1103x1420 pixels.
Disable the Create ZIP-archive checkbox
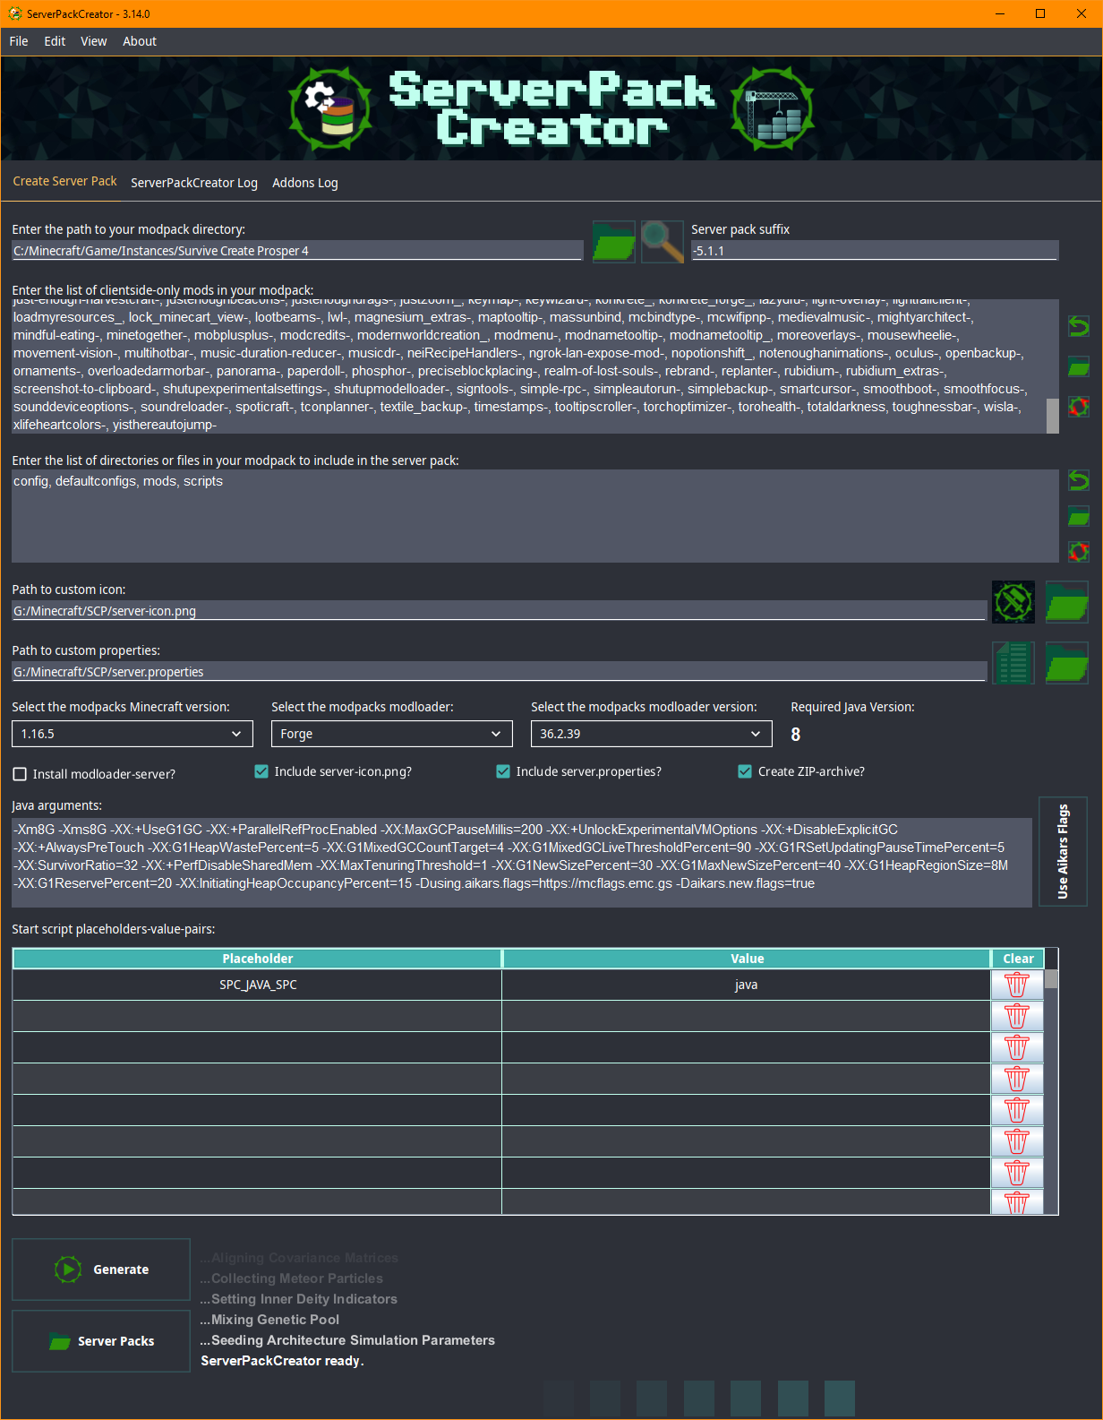click(x=745, y=771)
